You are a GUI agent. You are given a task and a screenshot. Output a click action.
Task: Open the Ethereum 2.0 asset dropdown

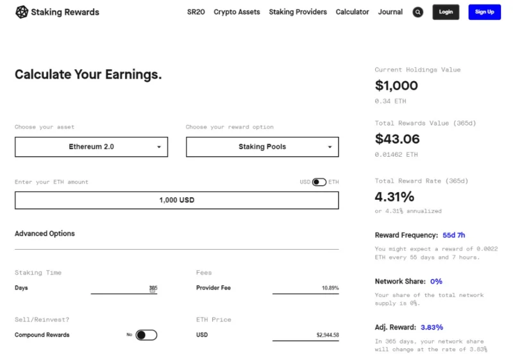tap(91, 147)
